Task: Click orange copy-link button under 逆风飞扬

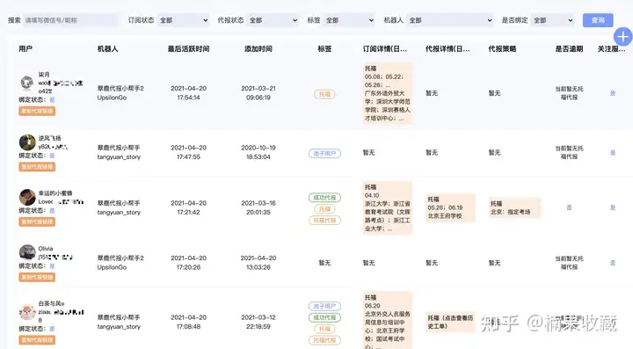Action: pyautogui.click(x=37, y=167)
